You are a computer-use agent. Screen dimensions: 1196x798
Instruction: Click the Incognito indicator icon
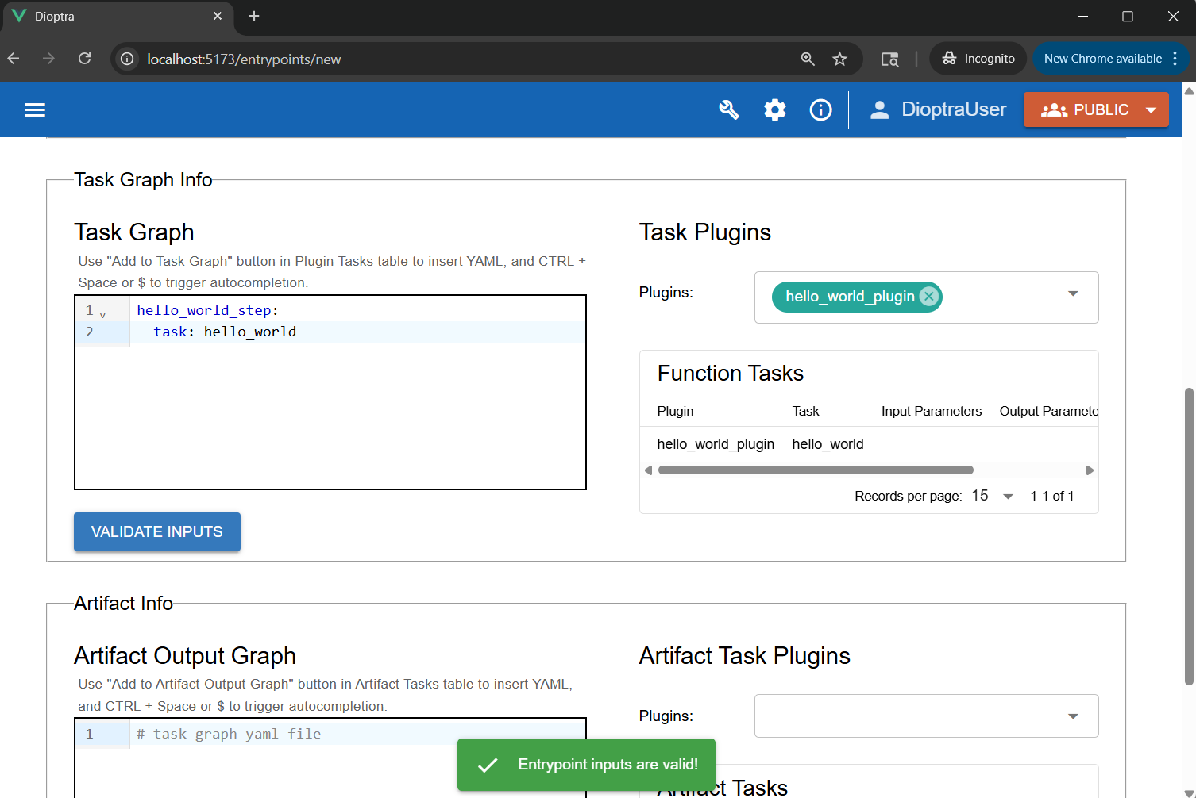(x=950, y=58)
